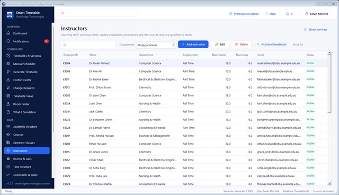Click the instructor list search field
This screenshot has width=339, height=195.
point(88,45)
